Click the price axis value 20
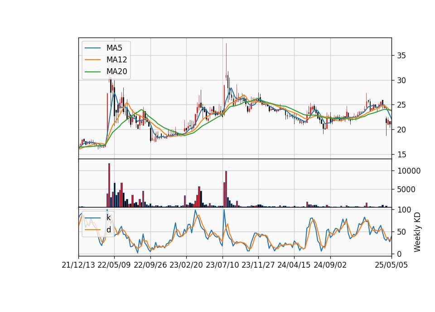 401,130
